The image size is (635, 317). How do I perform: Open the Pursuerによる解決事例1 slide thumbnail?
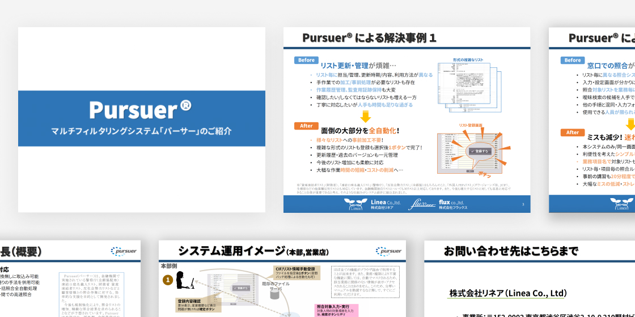(407, 119)
